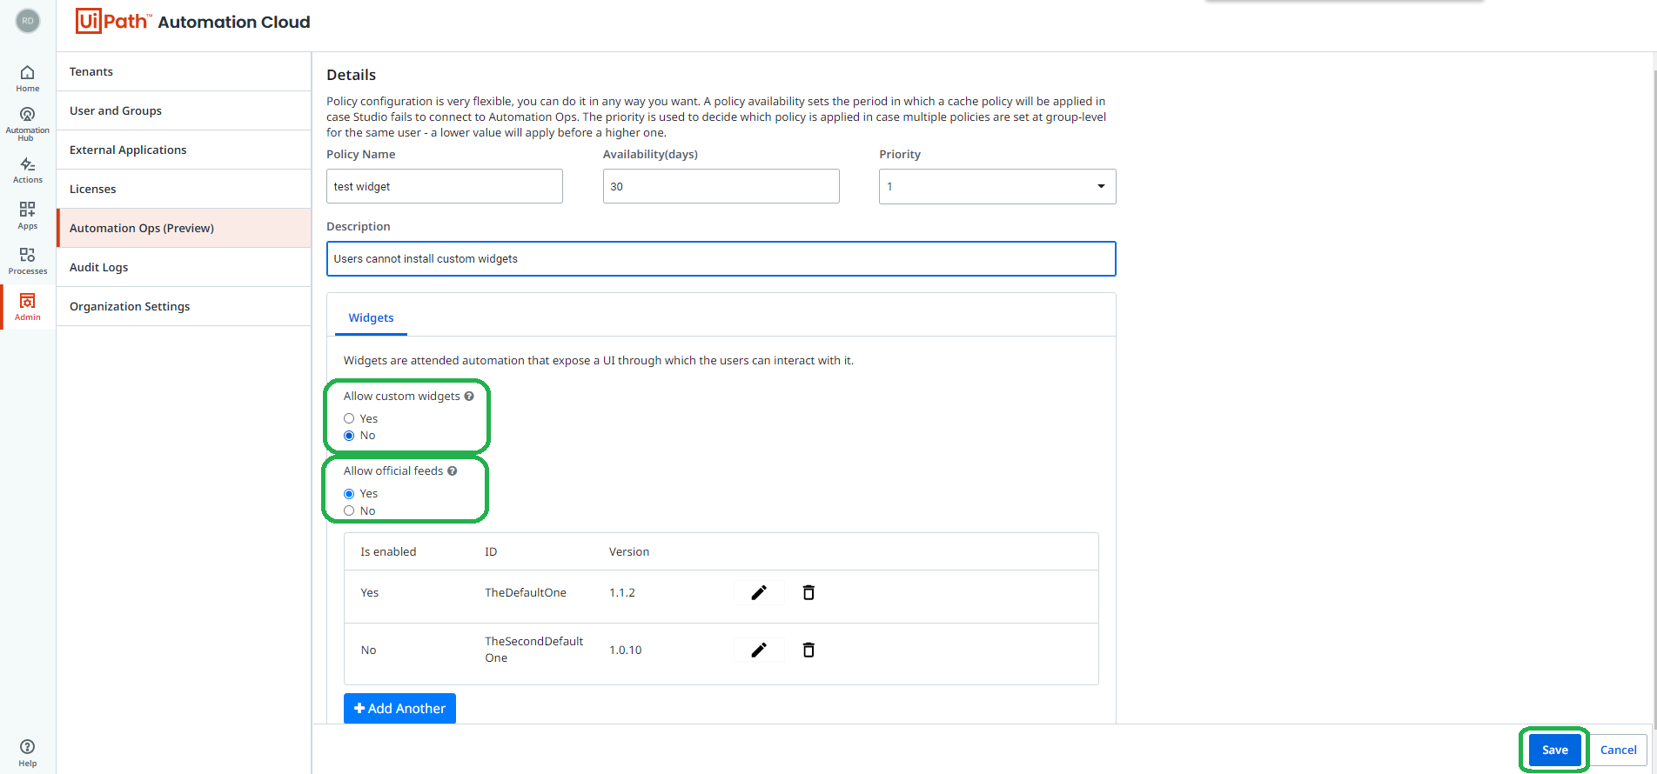Click the TheDefaultOne ID cell

click(x=526, y=592)
